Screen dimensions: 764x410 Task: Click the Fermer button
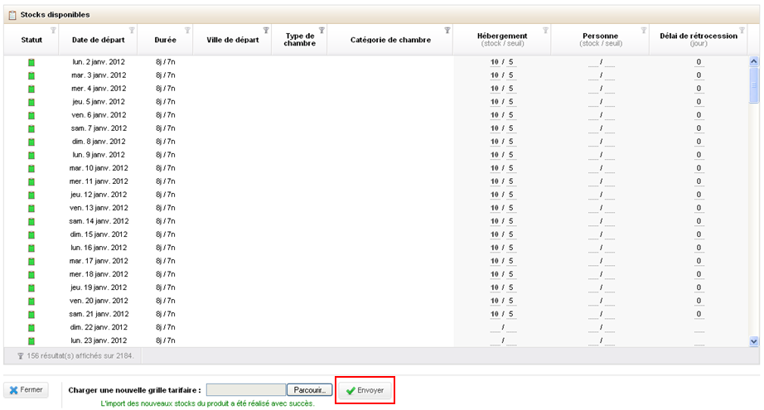pos(27,389)
